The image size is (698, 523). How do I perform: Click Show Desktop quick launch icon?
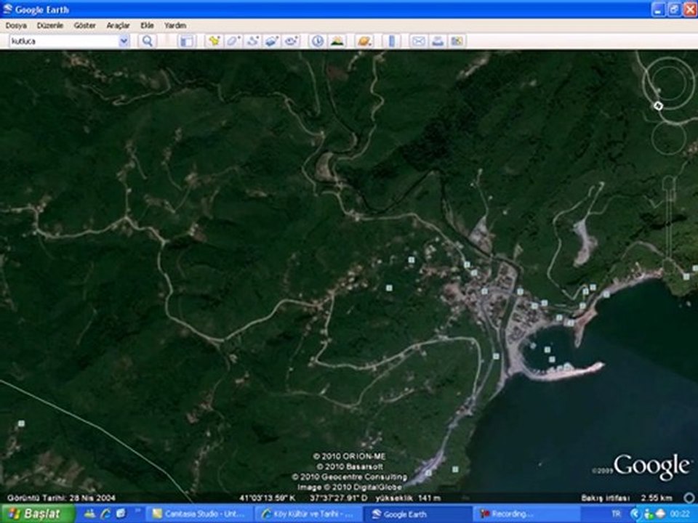90,514
